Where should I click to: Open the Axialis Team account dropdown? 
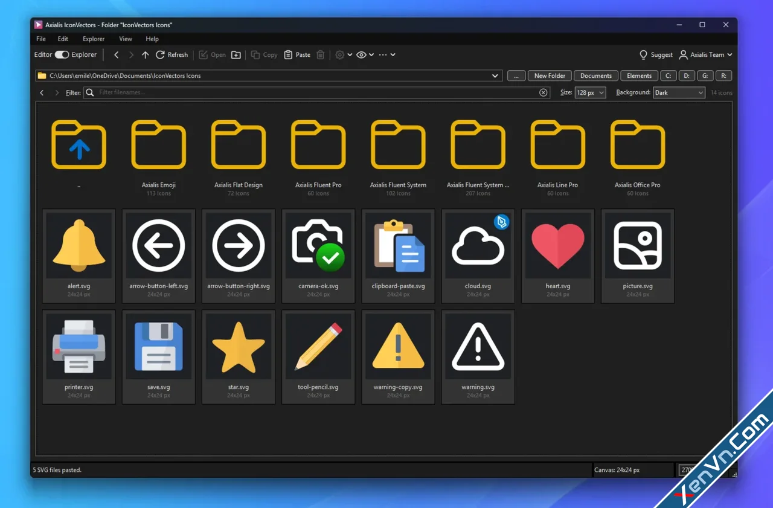click(x=705, y=54)
